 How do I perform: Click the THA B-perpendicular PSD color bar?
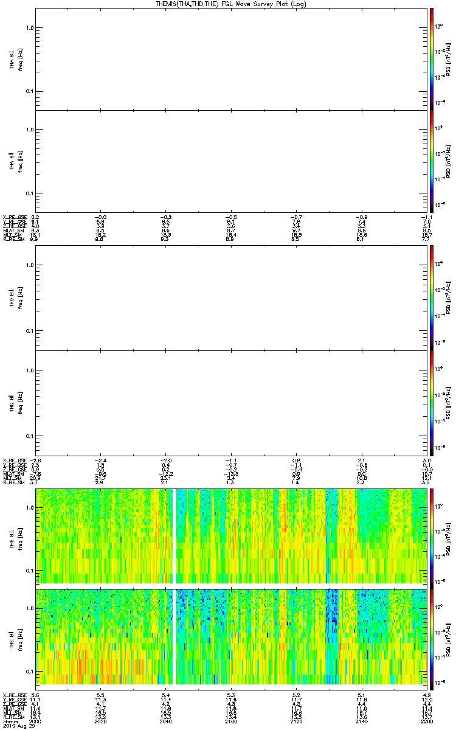(432, 58)
